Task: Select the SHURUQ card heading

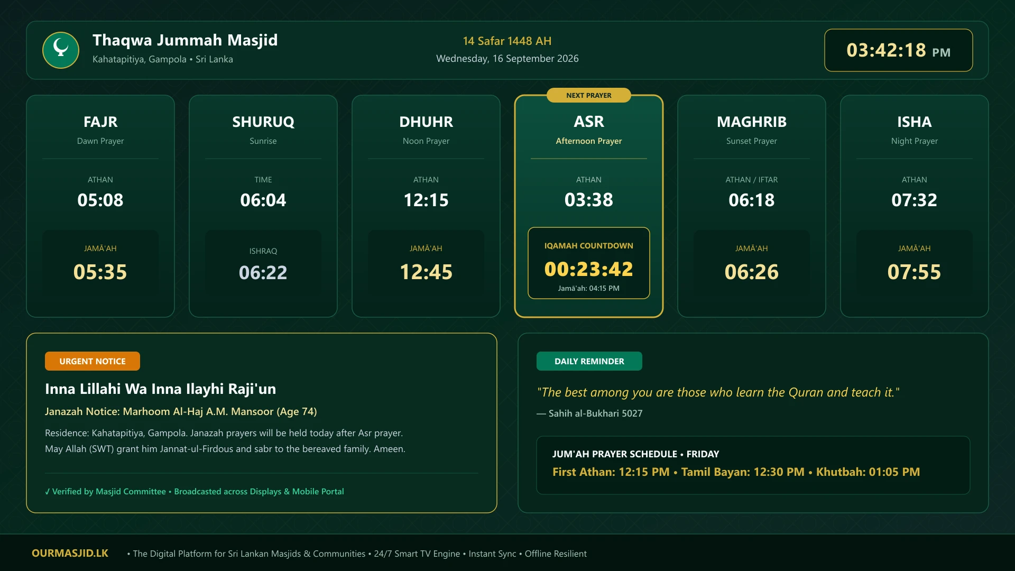Action: click(x=263, y=122)
